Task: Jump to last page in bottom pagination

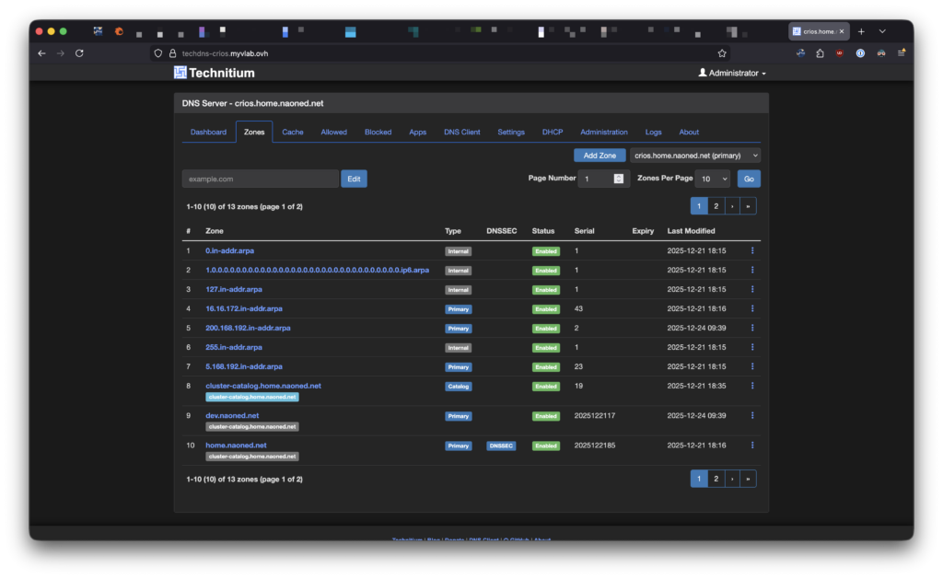Action: tap(748, 479)
